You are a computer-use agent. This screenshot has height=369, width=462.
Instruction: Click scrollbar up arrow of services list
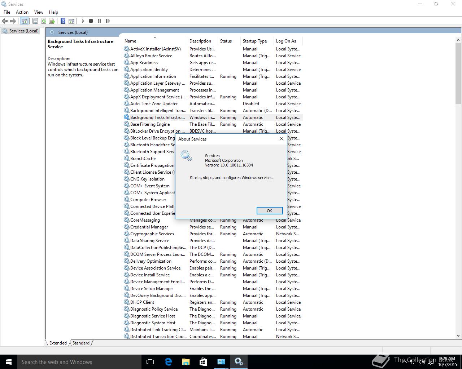point(458,40)
